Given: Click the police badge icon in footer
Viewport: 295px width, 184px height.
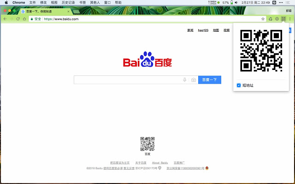Looking at the screenshot, I should click(207, 168).
